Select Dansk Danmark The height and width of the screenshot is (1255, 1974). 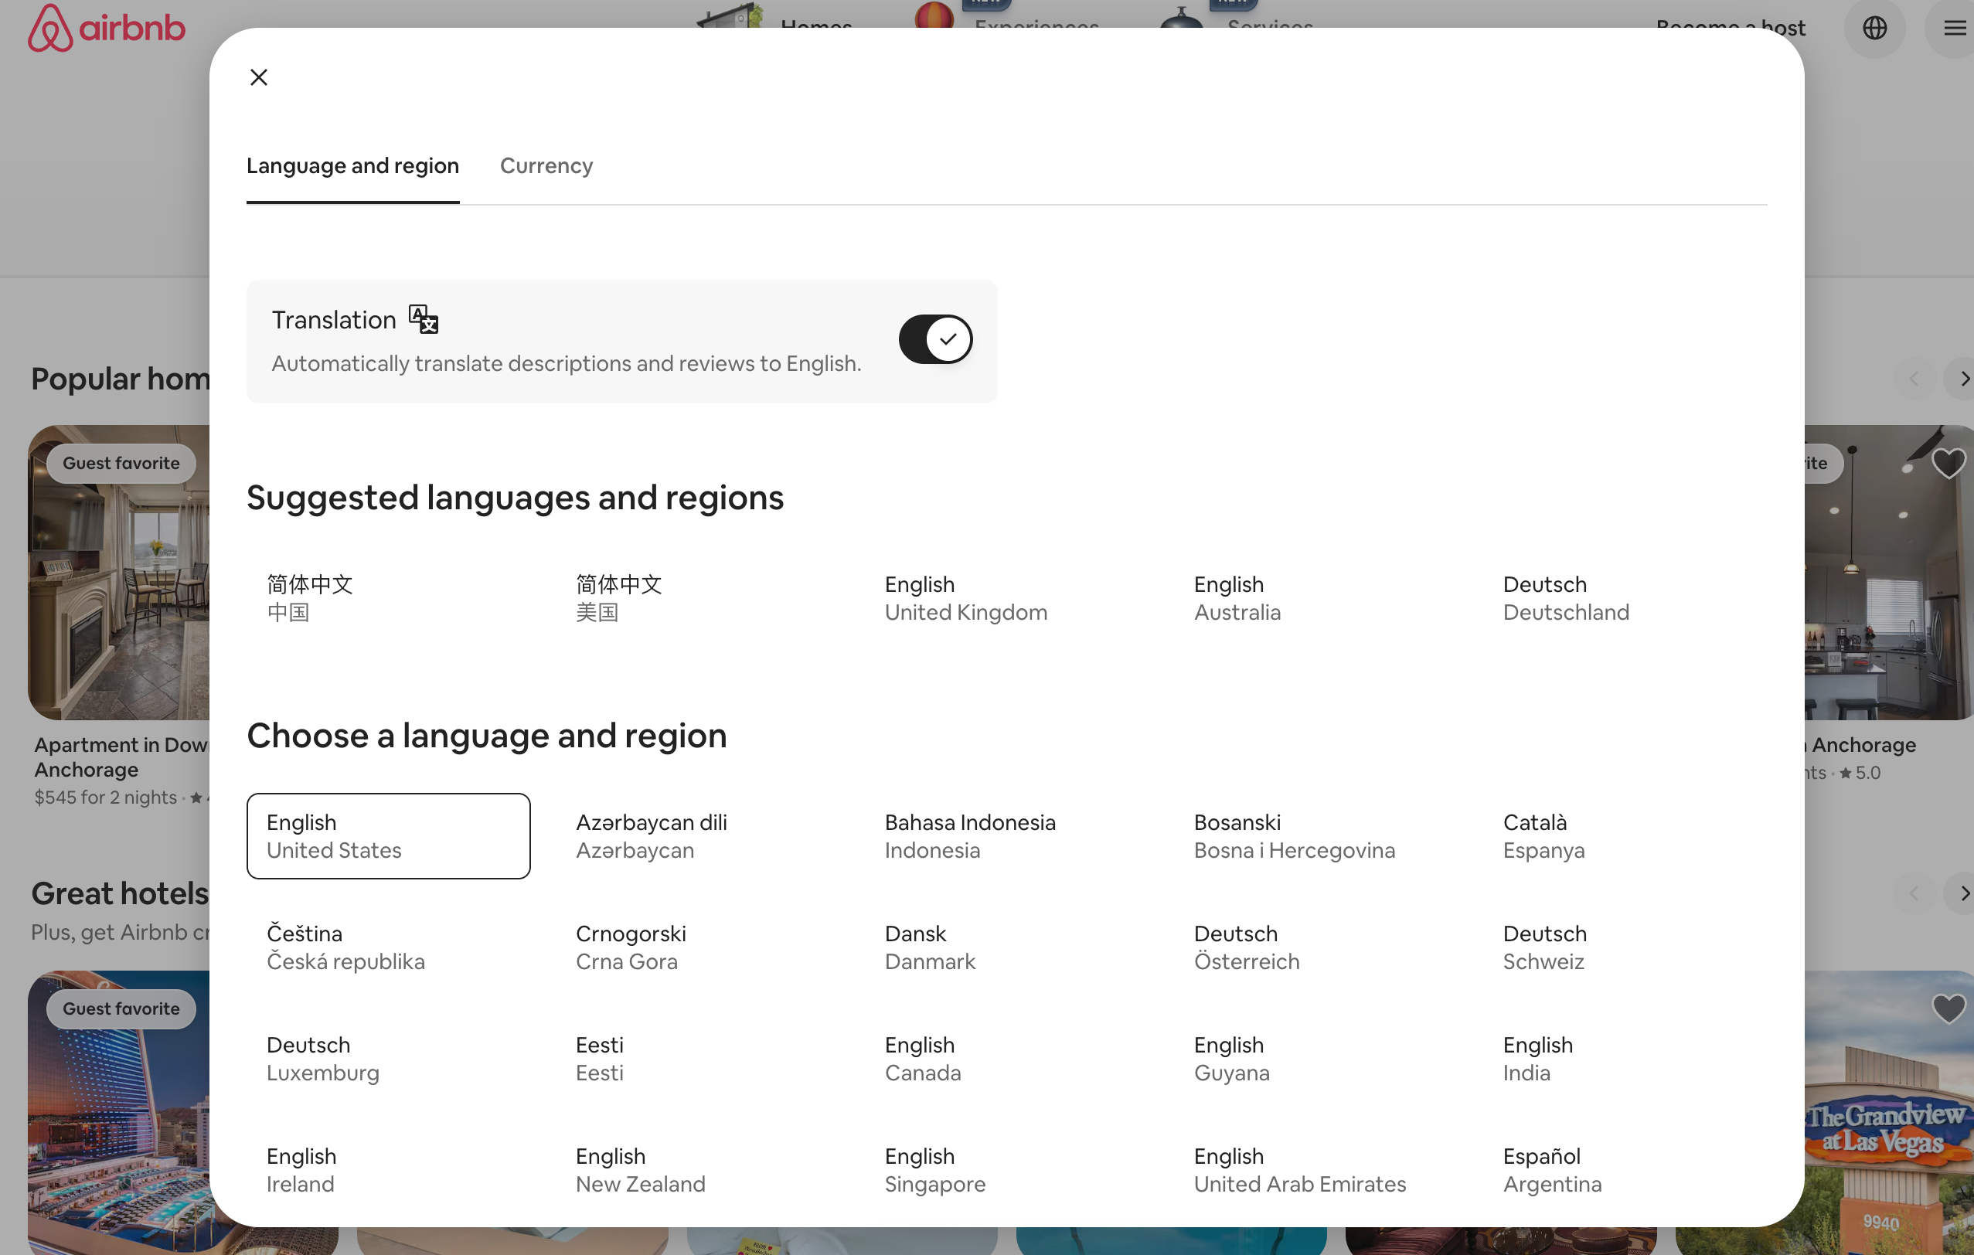[1006, 947]
